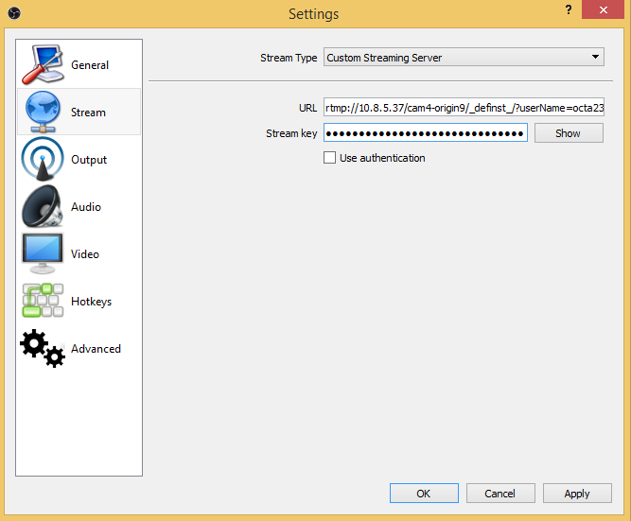The width and height of the screenshot is (631, 521).
Task: Select the Video monitor icon
Action: (x=42, y=253)
